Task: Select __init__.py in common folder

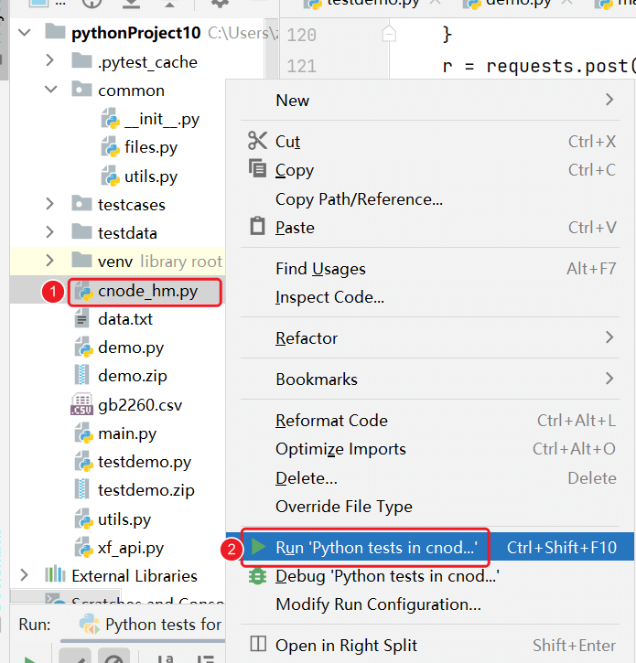Action: [x=162, y=119]
